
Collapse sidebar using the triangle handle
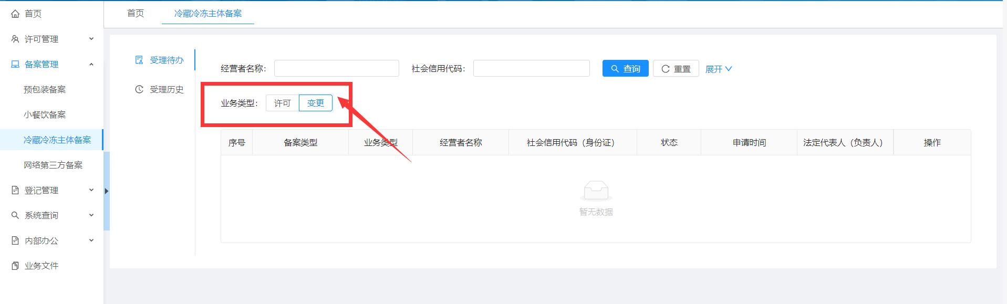click(107, 191)
